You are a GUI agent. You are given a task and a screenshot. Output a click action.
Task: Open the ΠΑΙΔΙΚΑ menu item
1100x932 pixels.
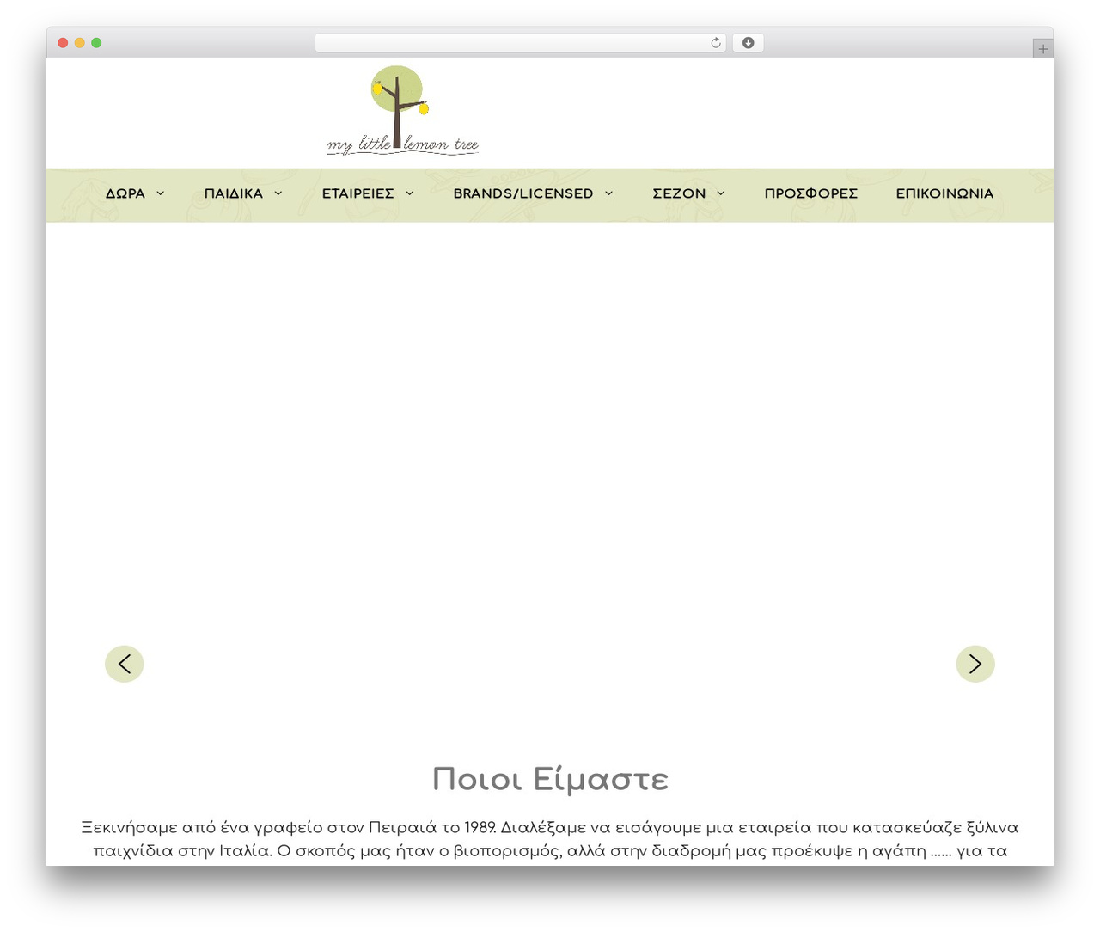point(234,193)
